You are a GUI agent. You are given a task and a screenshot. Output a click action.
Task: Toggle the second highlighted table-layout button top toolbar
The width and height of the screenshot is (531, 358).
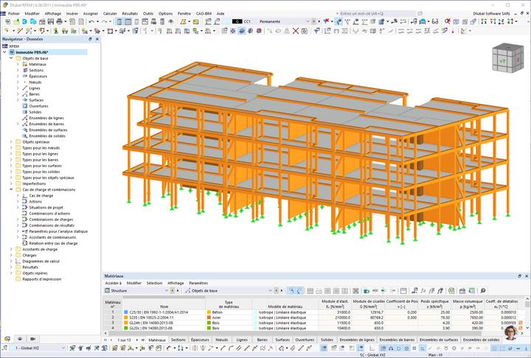(128, 21)
